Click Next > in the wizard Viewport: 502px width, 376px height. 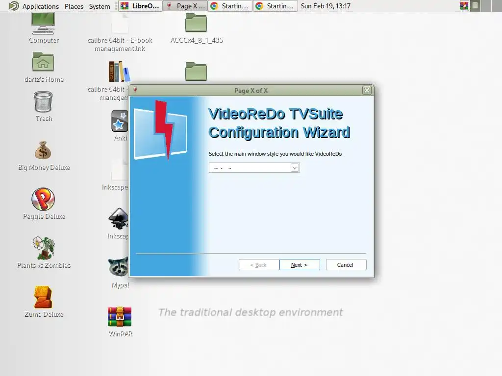point(300,265)
